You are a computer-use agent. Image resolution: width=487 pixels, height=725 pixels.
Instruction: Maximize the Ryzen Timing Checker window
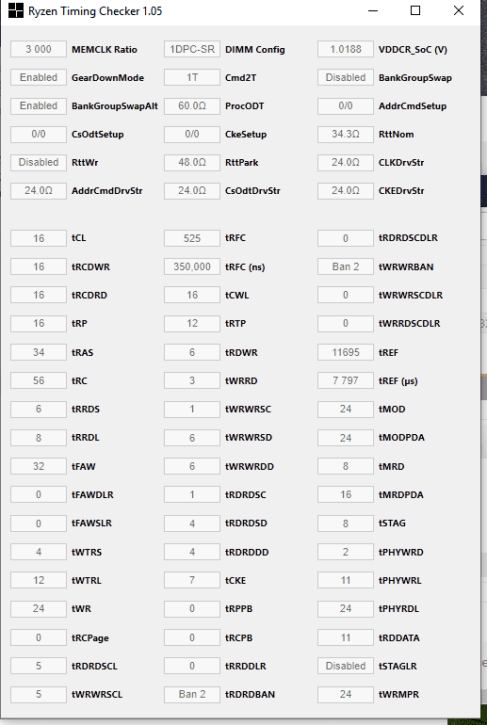415,10
